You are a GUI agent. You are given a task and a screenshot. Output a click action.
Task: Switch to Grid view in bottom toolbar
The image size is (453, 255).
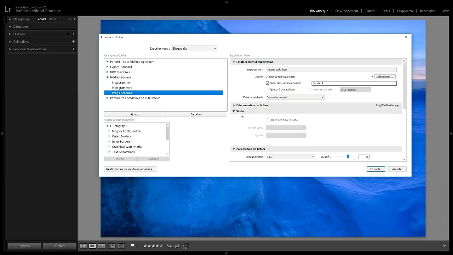coord(83,246)
